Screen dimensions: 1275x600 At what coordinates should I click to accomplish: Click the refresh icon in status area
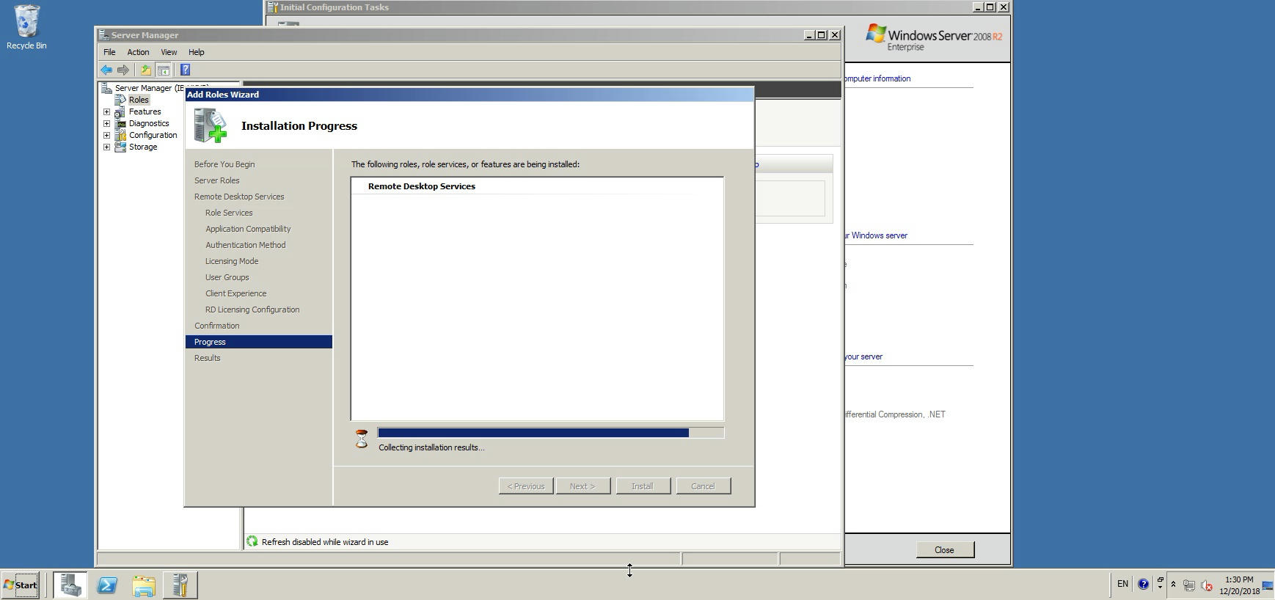point(252,541)
